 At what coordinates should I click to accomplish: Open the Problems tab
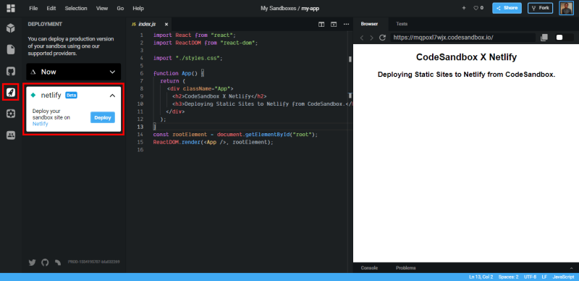[x=406, y=268]
